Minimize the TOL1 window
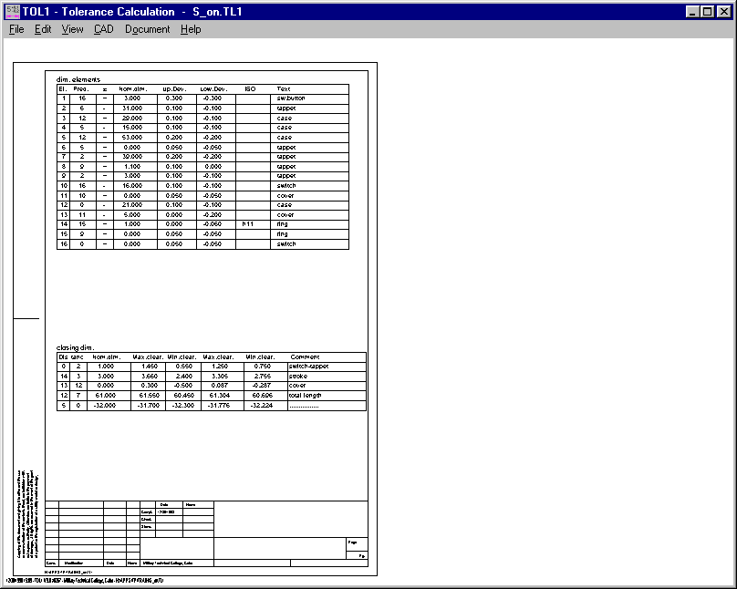The height and width of the screenshot is (589, 737). [693, 12]
